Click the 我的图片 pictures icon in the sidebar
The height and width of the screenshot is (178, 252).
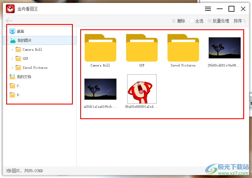click(13, 40)
